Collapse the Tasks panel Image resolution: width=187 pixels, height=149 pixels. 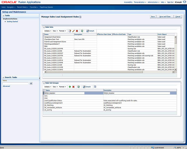pyautogui.click(x=4, y=15)
